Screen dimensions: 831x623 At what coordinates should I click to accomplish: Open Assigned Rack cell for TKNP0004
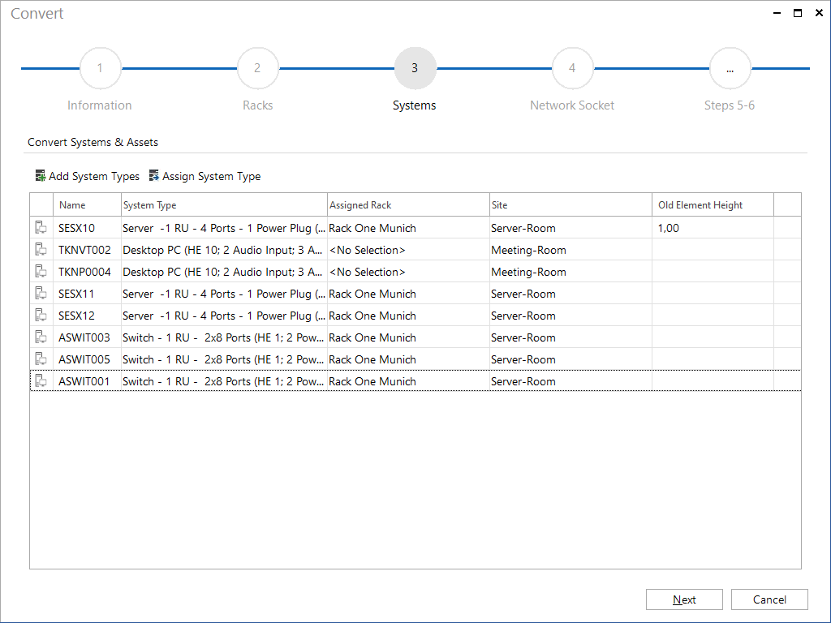pyautogui.click(x=409, y=272)
